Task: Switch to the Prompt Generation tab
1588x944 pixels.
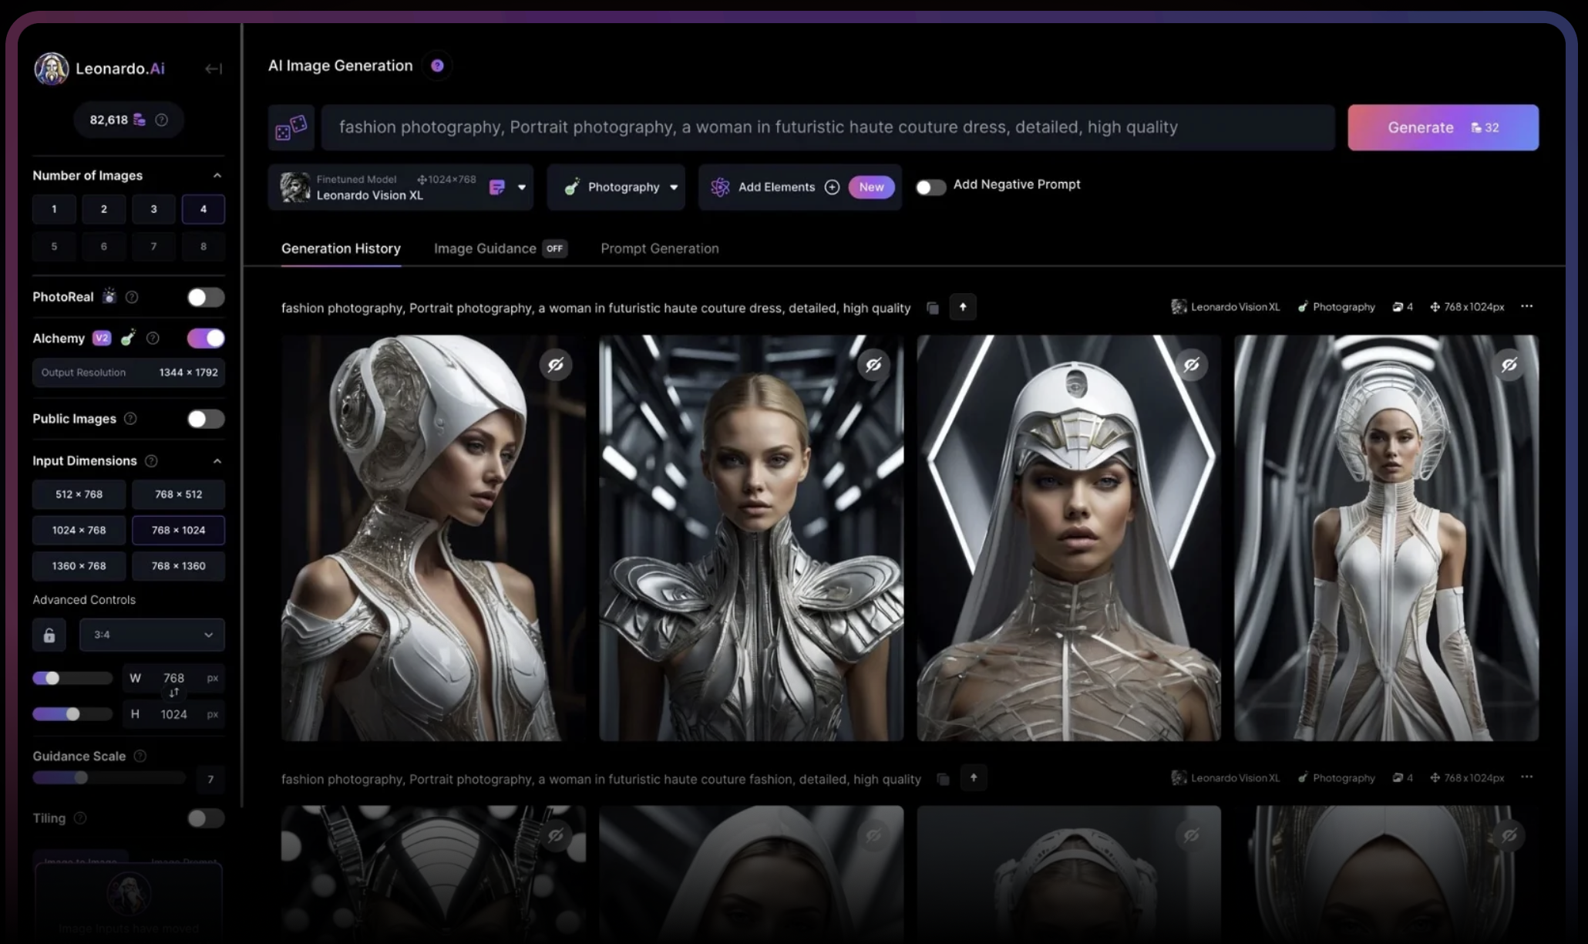Action: (659, 248)
